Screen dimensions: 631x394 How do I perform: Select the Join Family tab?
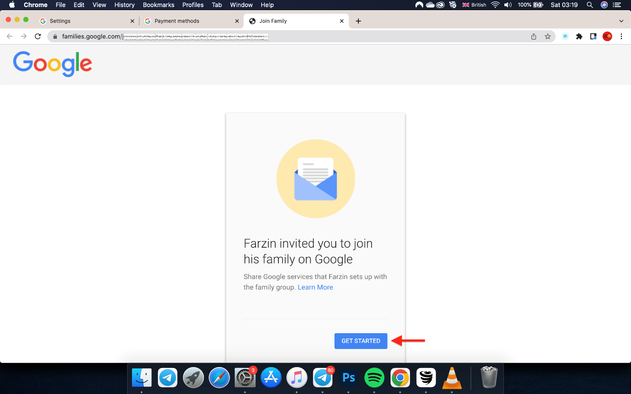296,21
